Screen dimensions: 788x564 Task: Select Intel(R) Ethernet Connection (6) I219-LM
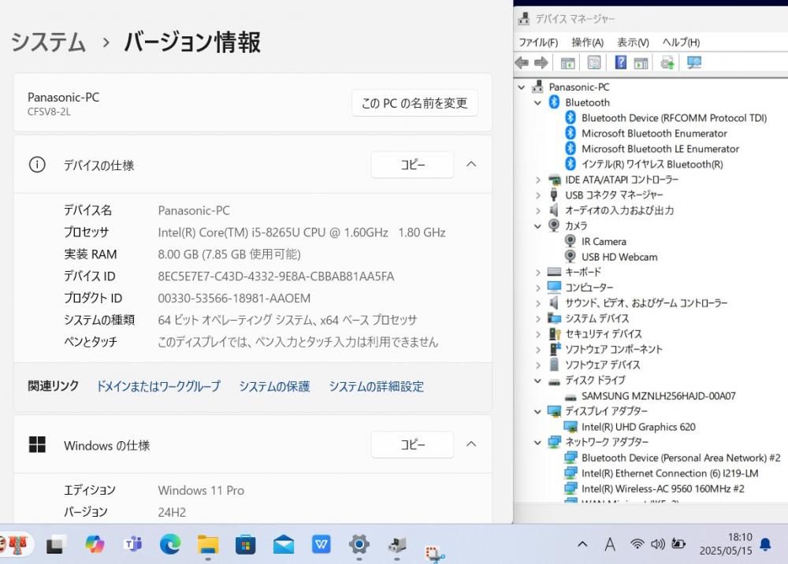[x=670, y=473]
